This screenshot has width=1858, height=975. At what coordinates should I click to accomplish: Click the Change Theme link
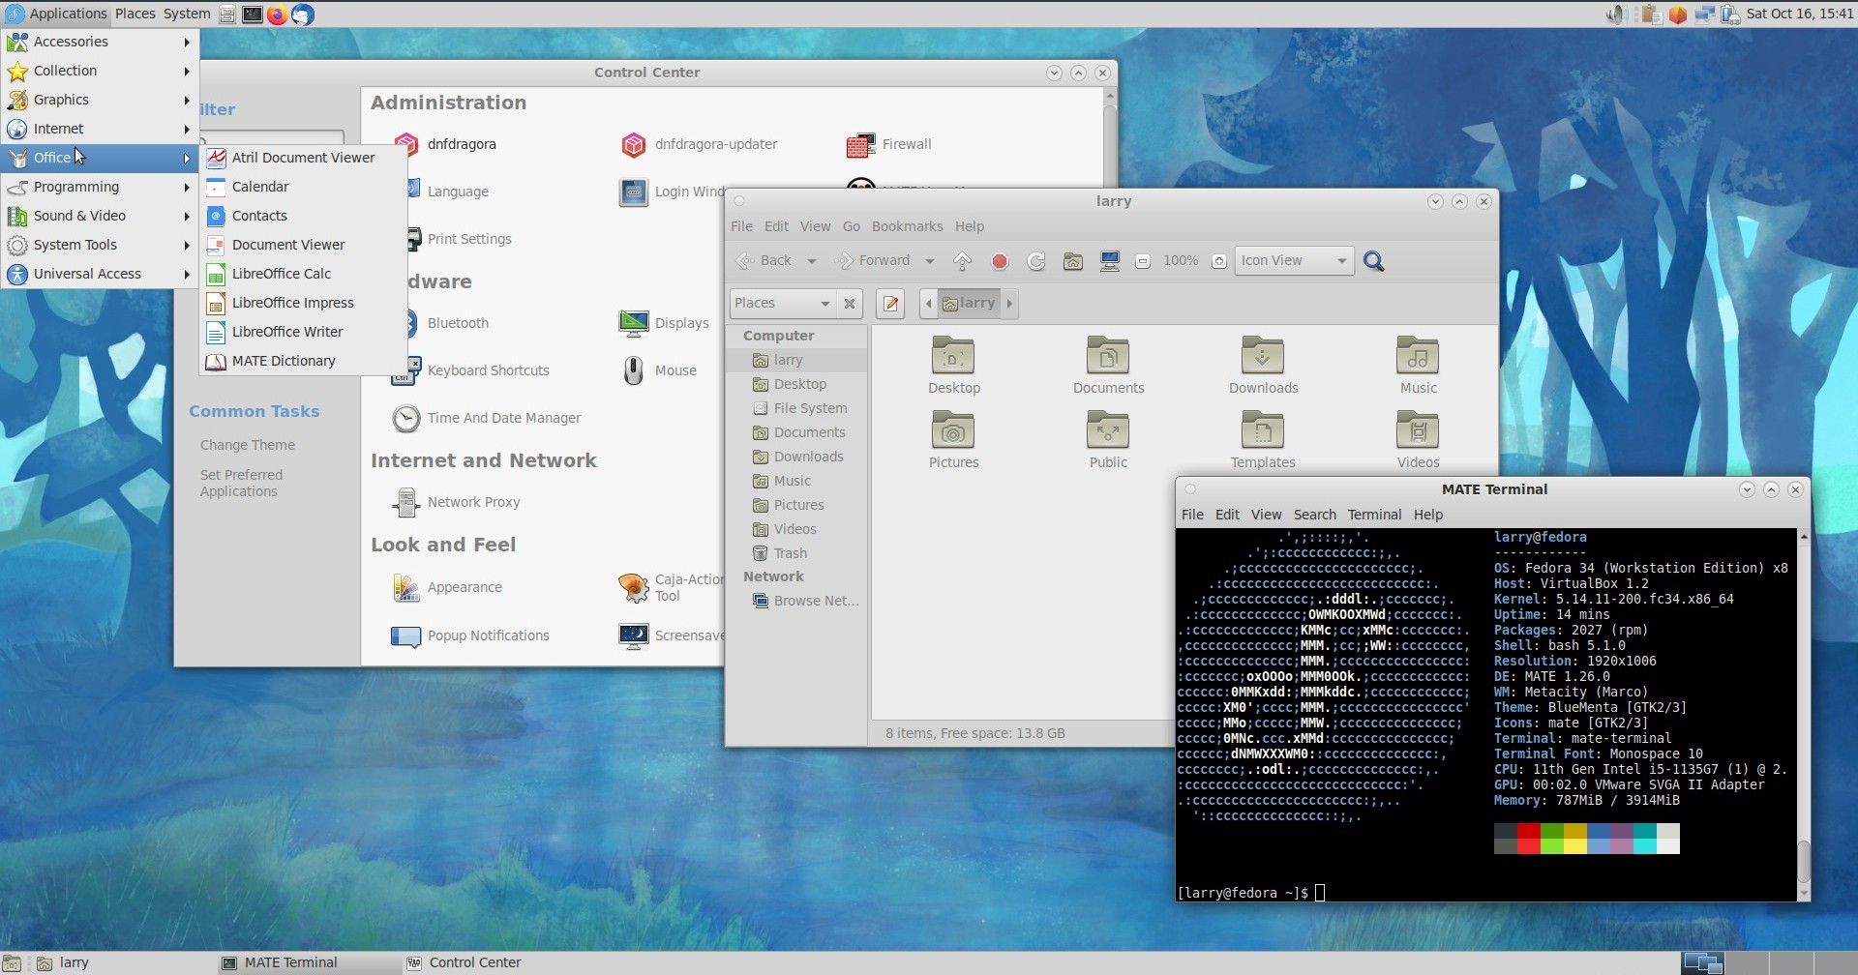tap(248, 445)
